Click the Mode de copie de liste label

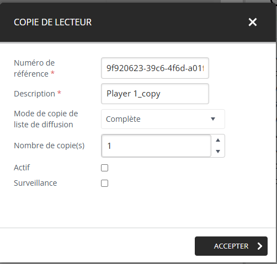[46, 119]
